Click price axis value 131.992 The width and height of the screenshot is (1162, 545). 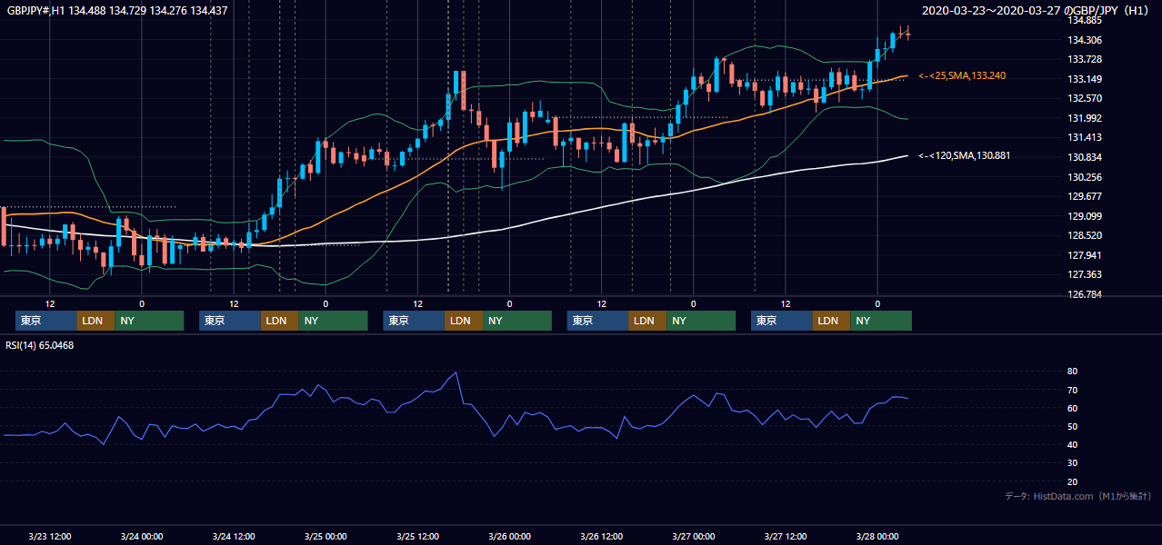pyautogui.click(x=1085, y=118)
